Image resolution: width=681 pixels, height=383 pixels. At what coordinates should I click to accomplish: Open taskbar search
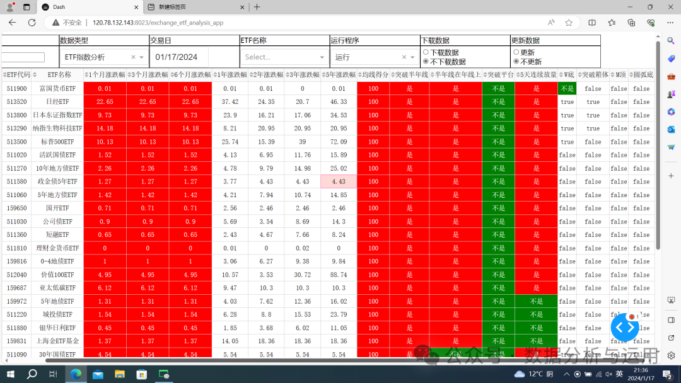click(32, 374)
